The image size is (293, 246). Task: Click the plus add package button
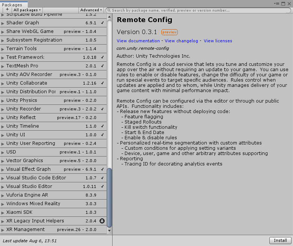pyautogui.click(x=7, y=9)
